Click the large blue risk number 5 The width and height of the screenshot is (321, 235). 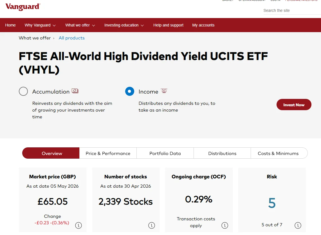click(x=272, y=203)
